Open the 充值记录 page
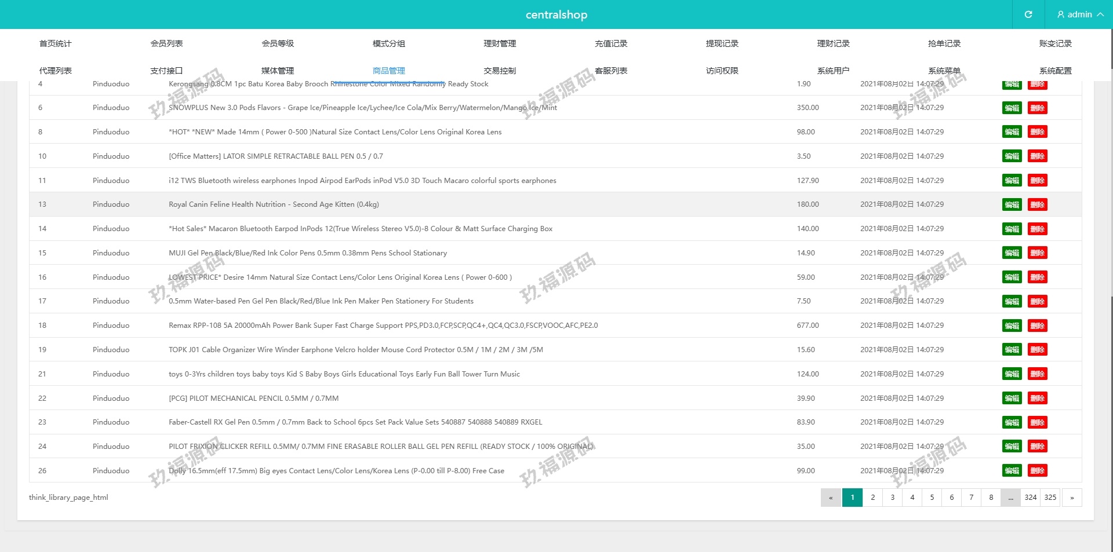 click(x=611, y=43)
